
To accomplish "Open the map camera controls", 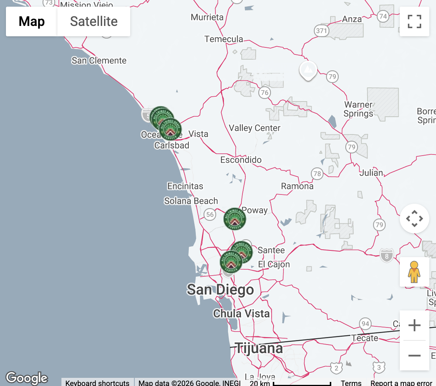I will [414, 219].
